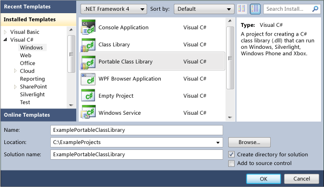The image size is (324, 187).
Task: Click the Class Library template icon
Action: pyautogui.click(x=88, y=44)
